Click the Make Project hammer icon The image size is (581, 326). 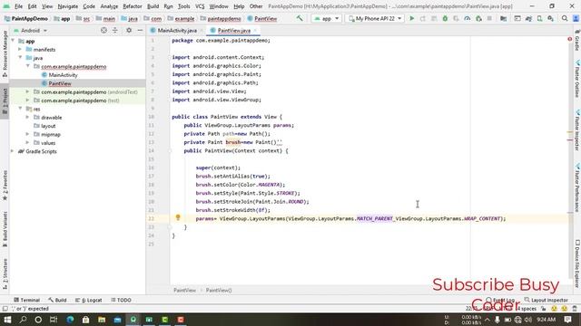(300, 18)
